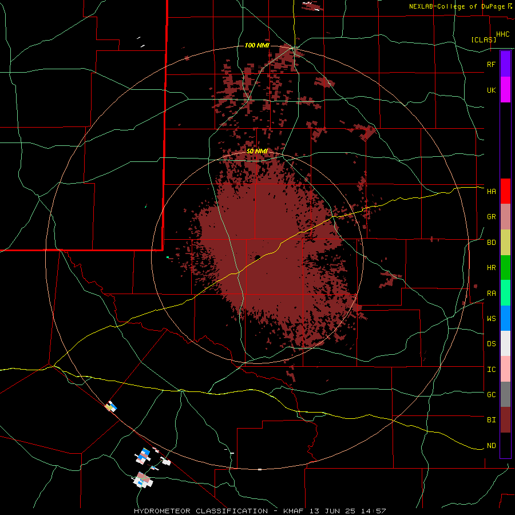Screen dimensions: 515x515
Task: Click the HA legend label
Action: point(491,192)
